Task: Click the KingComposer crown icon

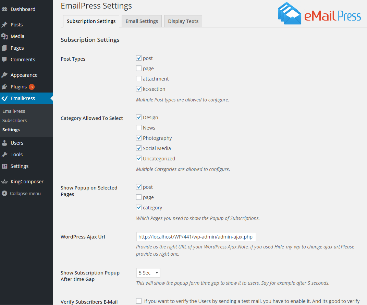Action: 4,182
